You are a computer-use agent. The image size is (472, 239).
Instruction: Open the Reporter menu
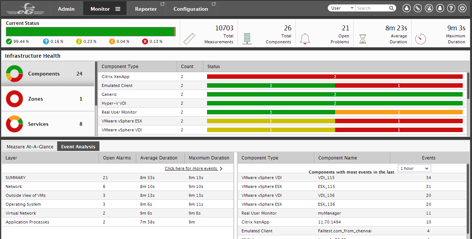point(146,9)
